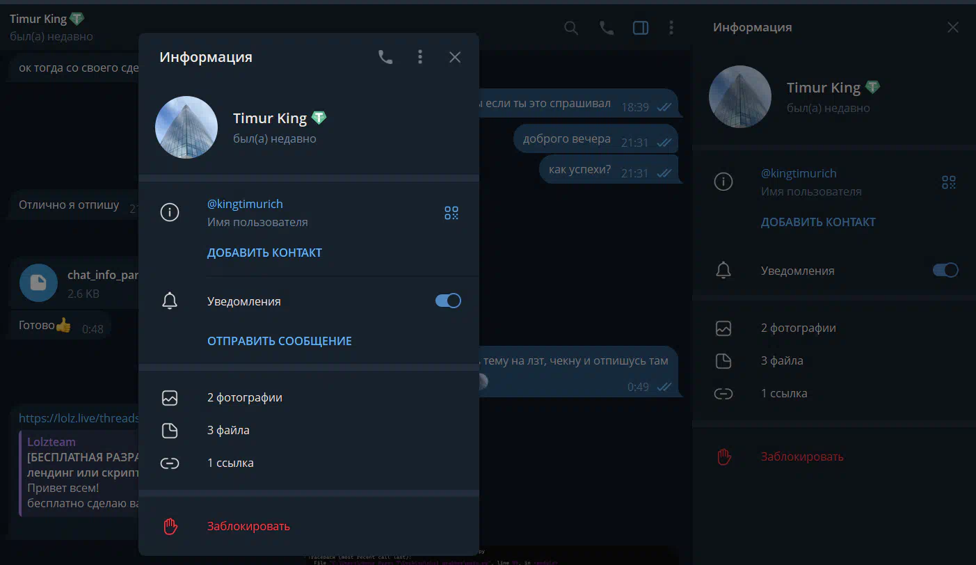
Task: Open chat header three-dot menu
Action: pos(671,28)
